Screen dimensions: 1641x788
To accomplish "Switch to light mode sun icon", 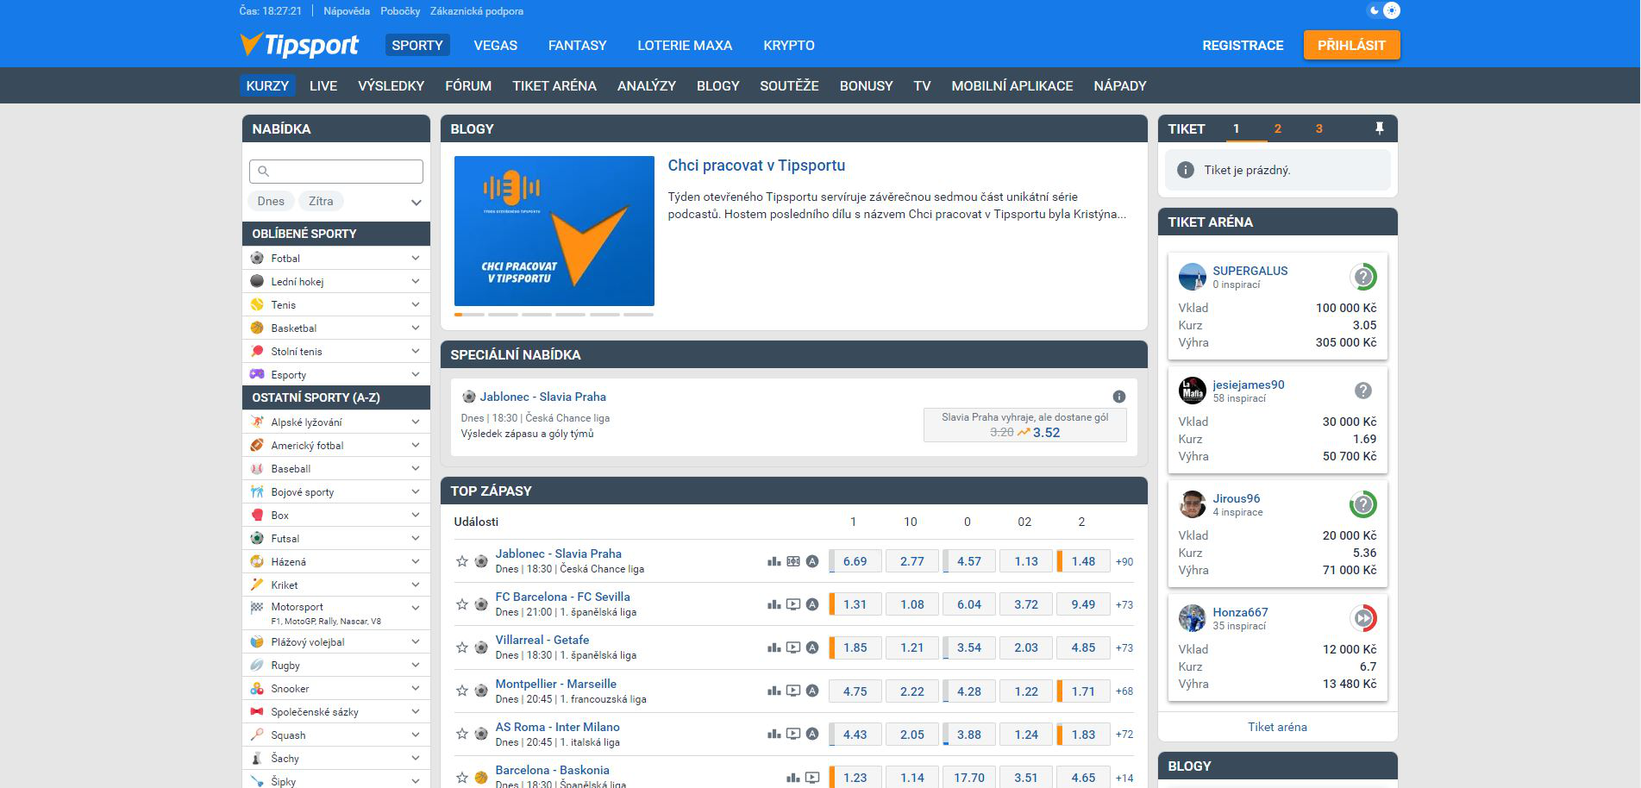I will tap(1391, 10).
